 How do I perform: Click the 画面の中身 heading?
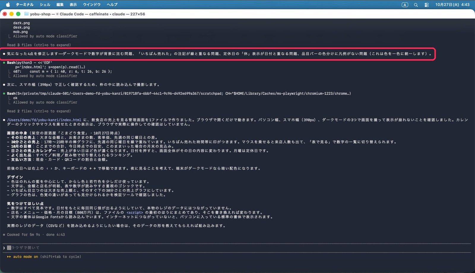[x=17, y=133]
